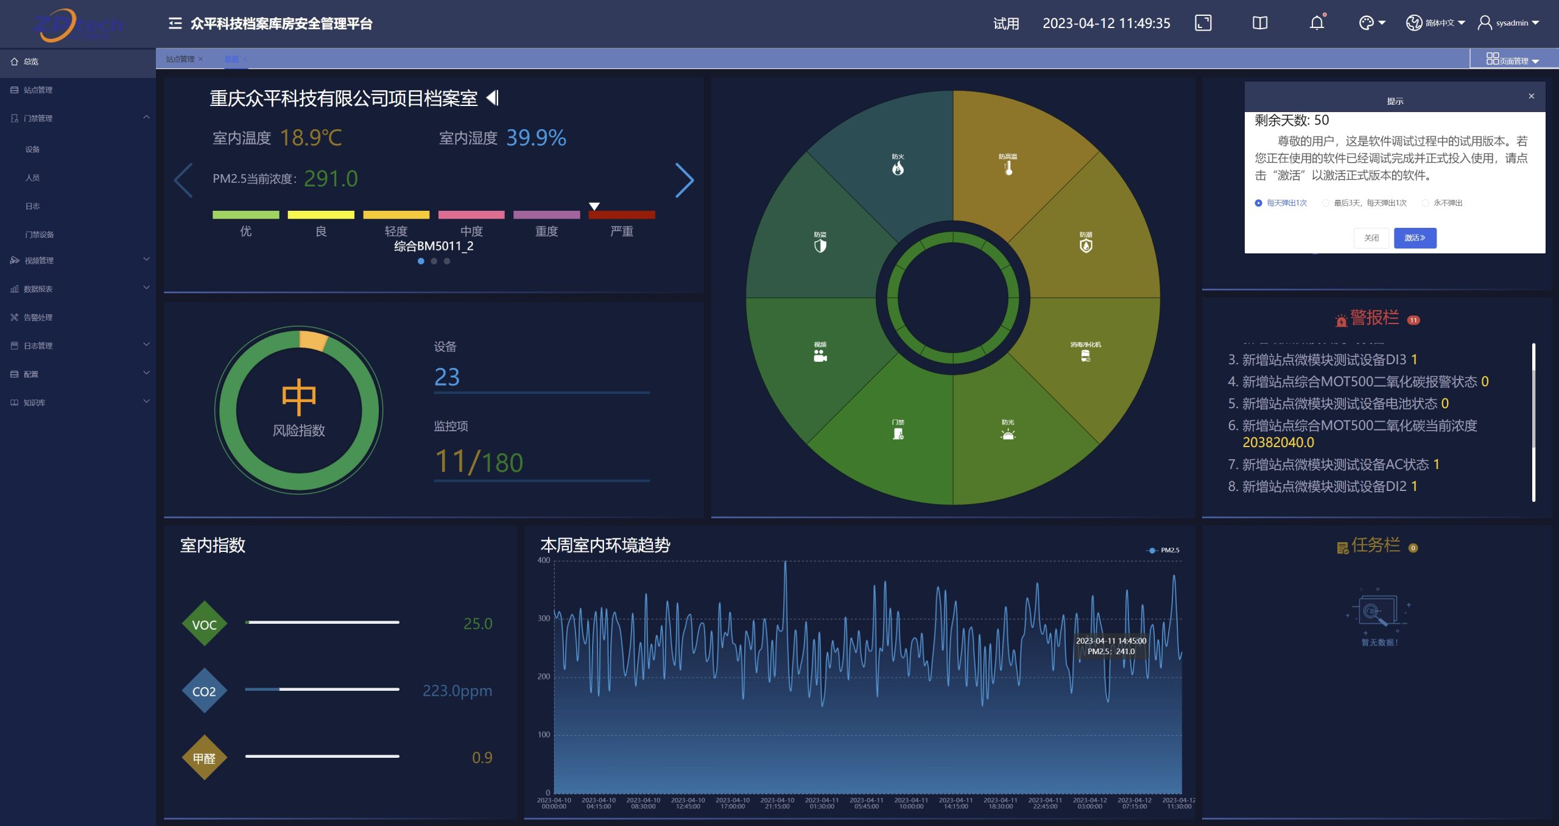Image resolution: width=1559 pixels, height=826 pixels.
Task: Click the alarm list scrollbar
Action: click(x=1533, y=422)
